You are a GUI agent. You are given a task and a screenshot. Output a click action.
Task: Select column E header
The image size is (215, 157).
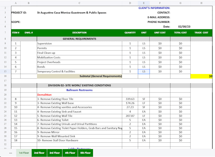(144, 3)
